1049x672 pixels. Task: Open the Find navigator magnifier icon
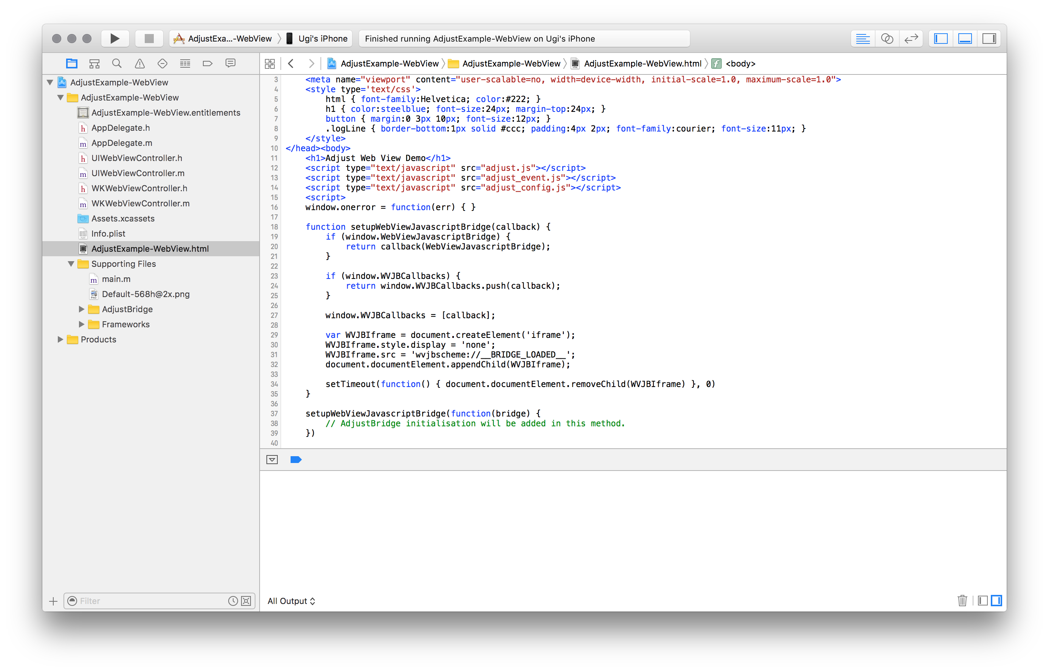(x=117, y=64)
